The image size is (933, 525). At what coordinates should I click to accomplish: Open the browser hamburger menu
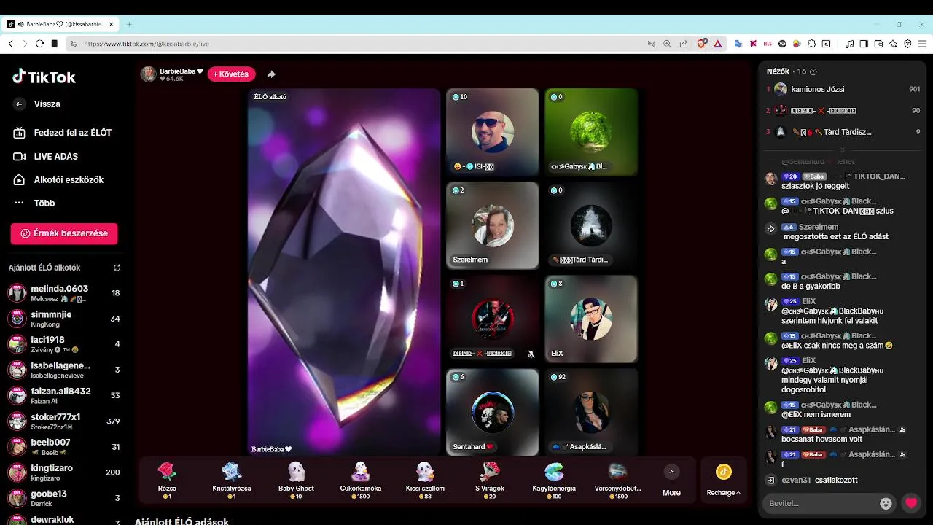tap(922, 44)
